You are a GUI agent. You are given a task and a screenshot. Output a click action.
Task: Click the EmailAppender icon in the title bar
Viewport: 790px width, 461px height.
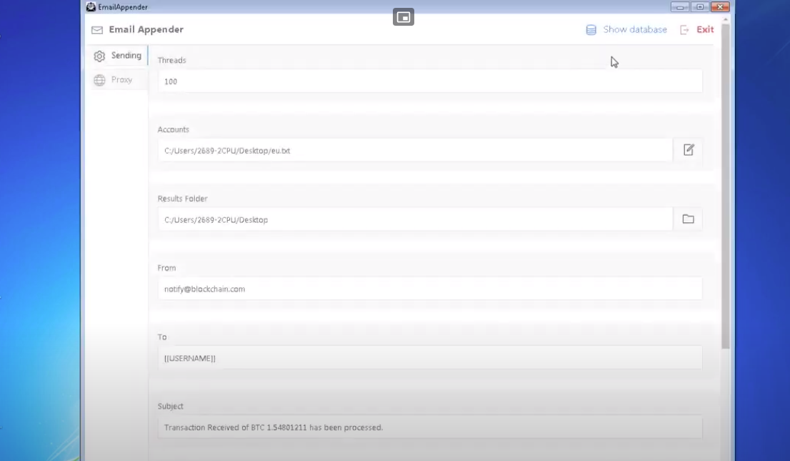(90, 6)
